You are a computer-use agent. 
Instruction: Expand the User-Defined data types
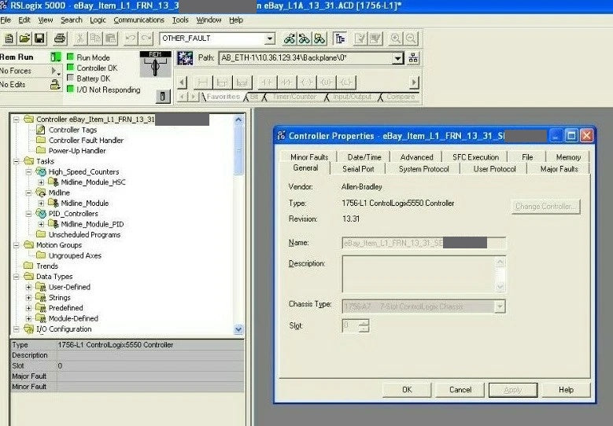(28, 288)
